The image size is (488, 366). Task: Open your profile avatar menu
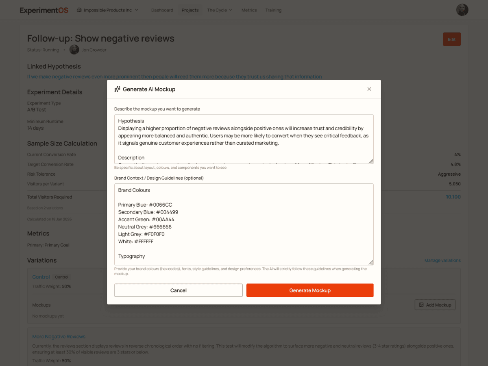pyautogui.click(x=462, y=9)
